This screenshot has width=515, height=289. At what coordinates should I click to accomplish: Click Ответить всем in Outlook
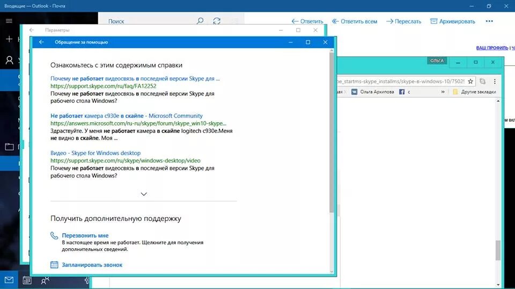click(355, 21)
